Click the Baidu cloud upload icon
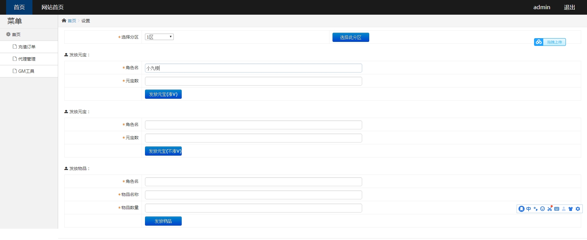 (539, 42)
